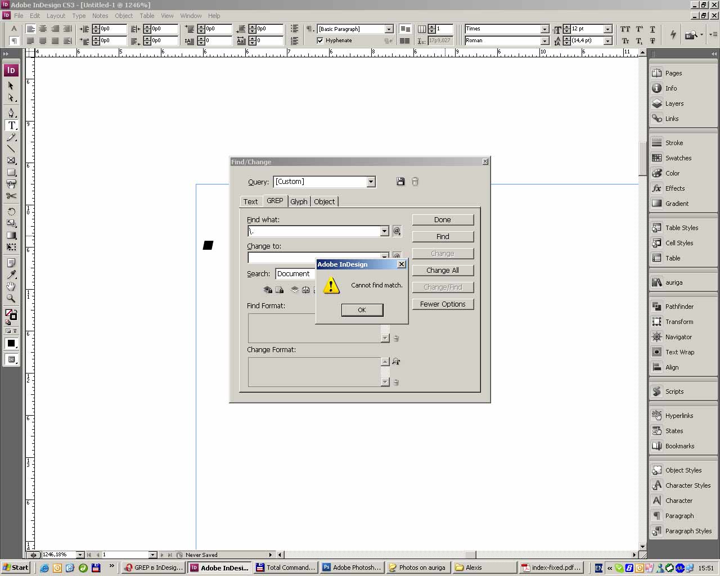Select the Rectangle Frame tool
This screenshot has width=720, height=576.
coord(11,161)
